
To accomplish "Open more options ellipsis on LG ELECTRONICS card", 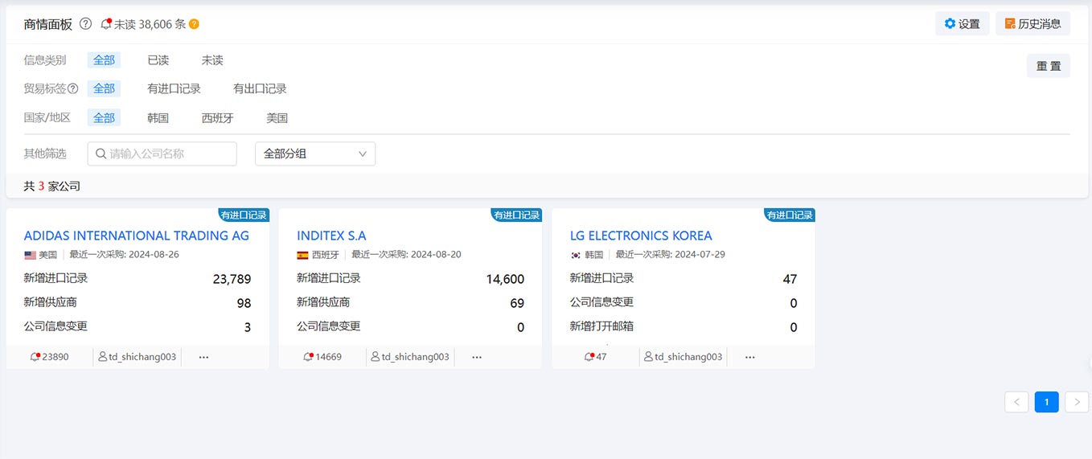I will click(750, 357).
